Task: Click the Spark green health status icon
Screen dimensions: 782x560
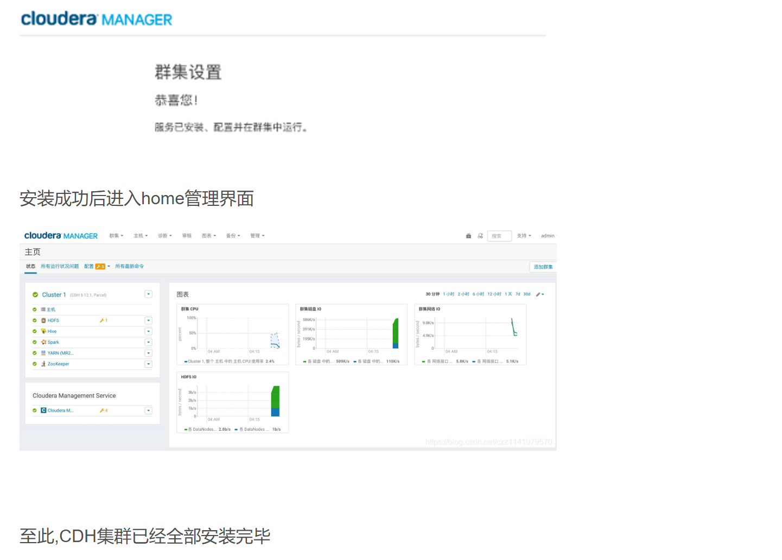Action: pos(35,342)
